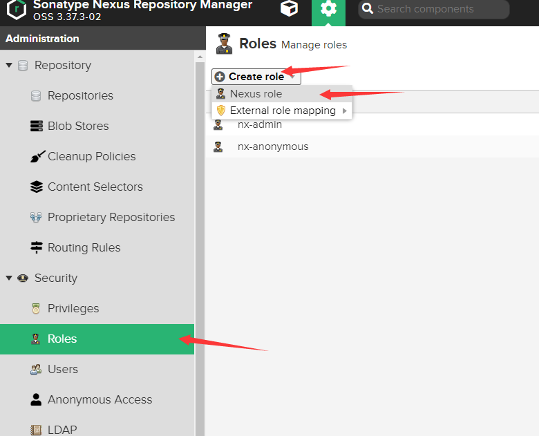The image size is (539, 436).
Task: Open Routing Rules page
Action: [84, 247]
